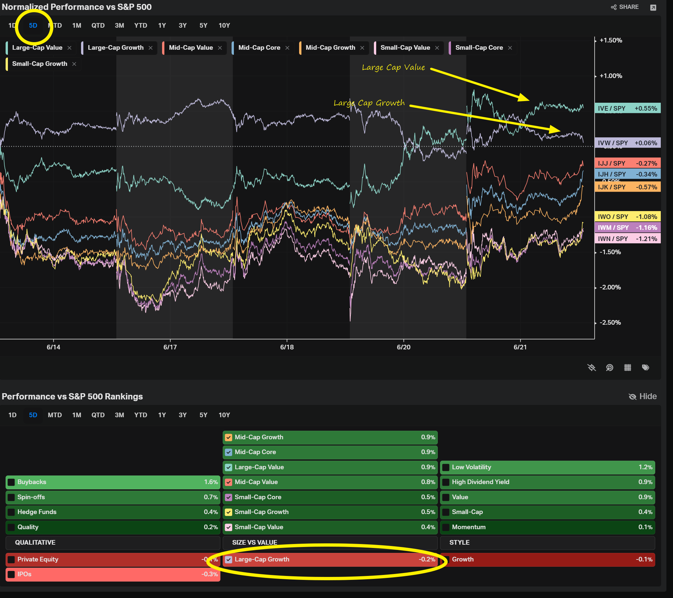This screenshot has height=598, width=673.
Task: Remove Large-Cap Value series chip
Action: coord(70,48)
